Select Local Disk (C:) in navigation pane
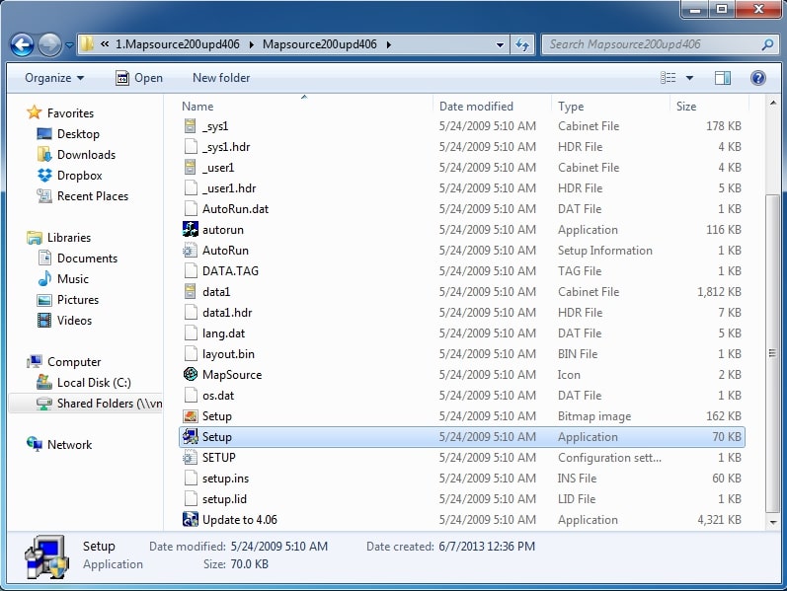This screenshot has width=787, height=591. pyautogui.click(x=93, y=382)
